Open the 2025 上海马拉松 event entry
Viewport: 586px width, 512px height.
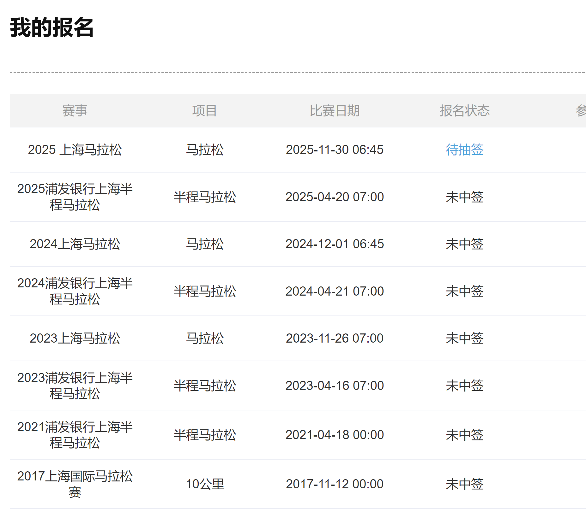coord(75,150)
